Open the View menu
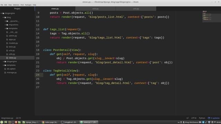This screenshot has height=124, width=221. pyautogui.click(x=10, y=5)
